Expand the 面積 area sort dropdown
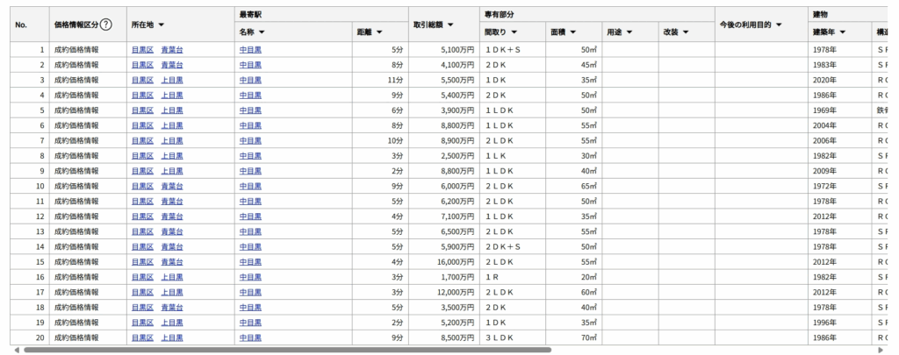This screenshot has width=899, height=355. click(x=573, y=32)
